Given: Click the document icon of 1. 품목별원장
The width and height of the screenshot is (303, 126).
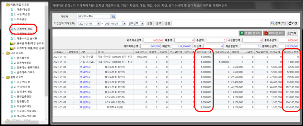Looking at the screenshot, I should [x=12, y=58].
